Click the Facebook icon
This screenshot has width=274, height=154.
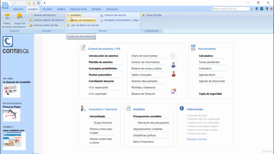[x=257, y=9]
